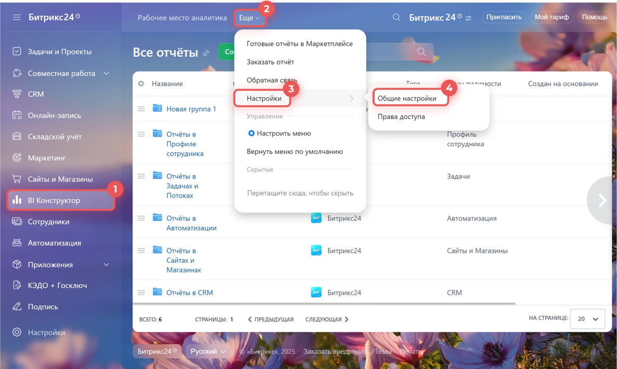Pin the Все отчёты page

(206, 53)
